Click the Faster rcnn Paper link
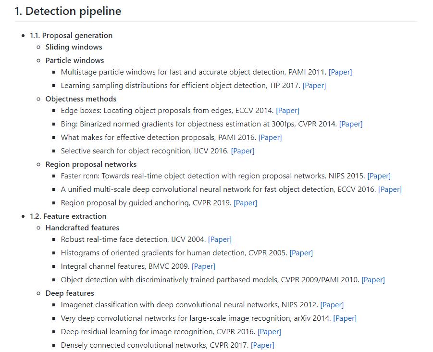This screenshot has height=352, width=433. coord(379,176)
